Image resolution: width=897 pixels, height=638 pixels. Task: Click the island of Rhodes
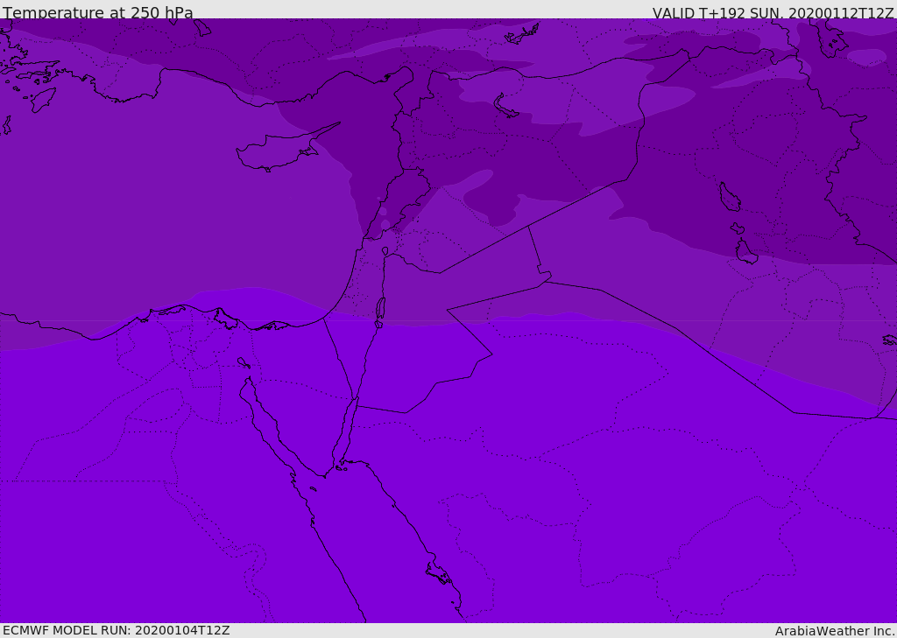(x=43, y=100)
